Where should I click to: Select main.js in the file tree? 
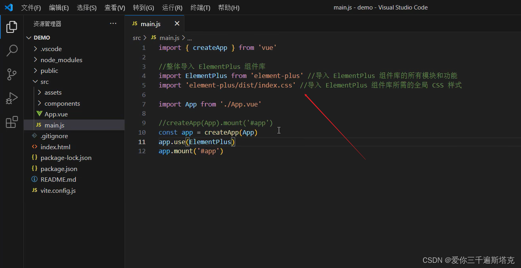74,125
